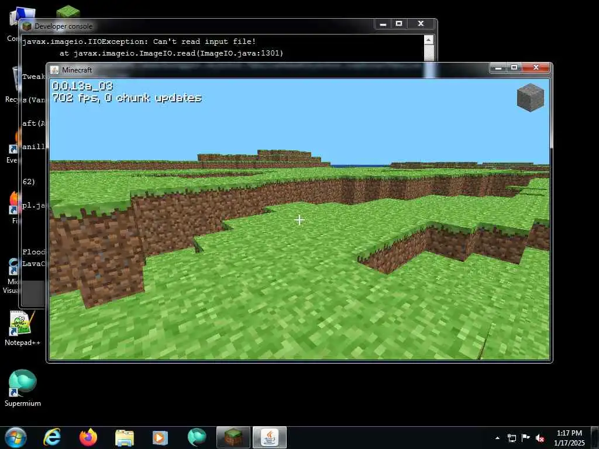
Task: Open the network tray icon
Action: pos(511,438)
